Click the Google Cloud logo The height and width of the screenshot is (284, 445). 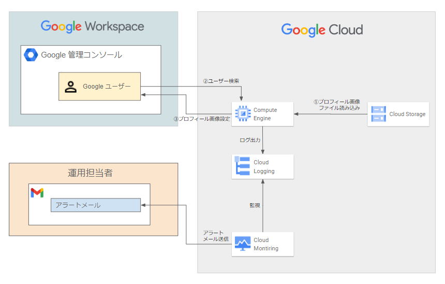[x=322, y=30]
